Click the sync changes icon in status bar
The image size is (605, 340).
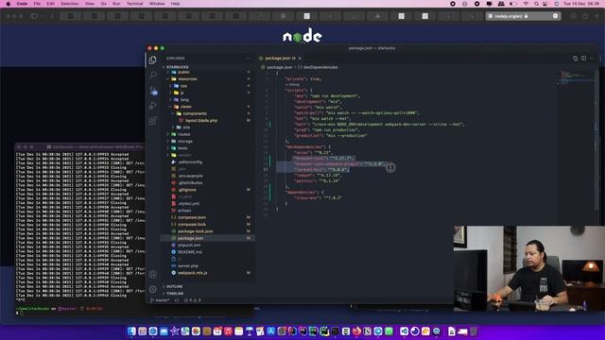pyautogui.click(x=177, y=300)
